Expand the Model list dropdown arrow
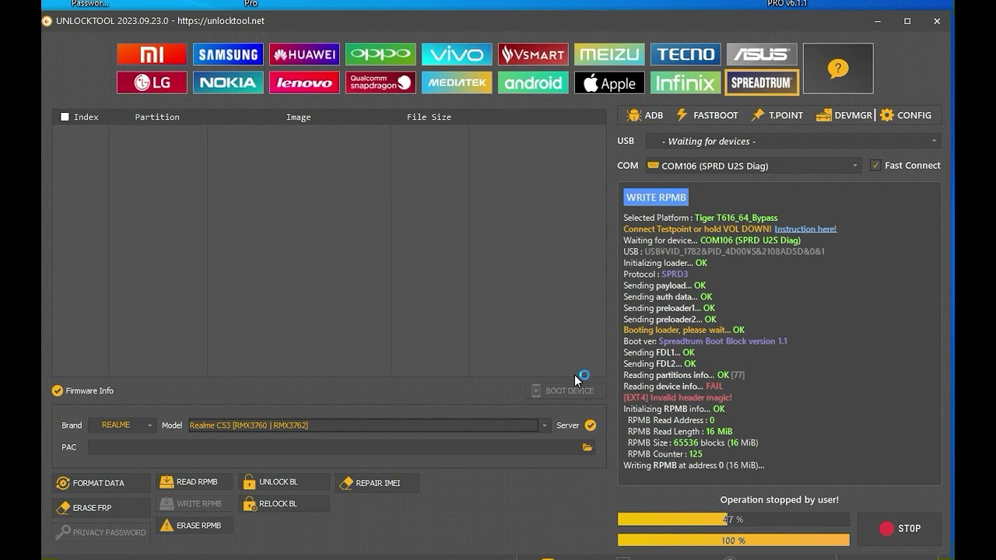Screen dimensions: 996x560 (545, 425)
